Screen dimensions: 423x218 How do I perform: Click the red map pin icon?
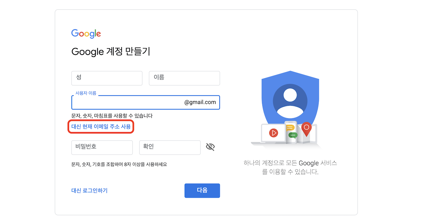point(306,129)
